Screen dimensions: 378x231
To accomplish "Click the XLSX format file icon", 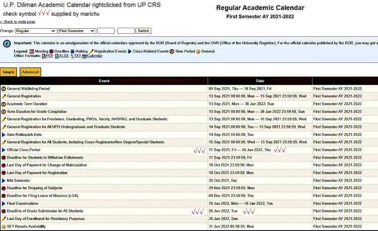I will [56, 56].
